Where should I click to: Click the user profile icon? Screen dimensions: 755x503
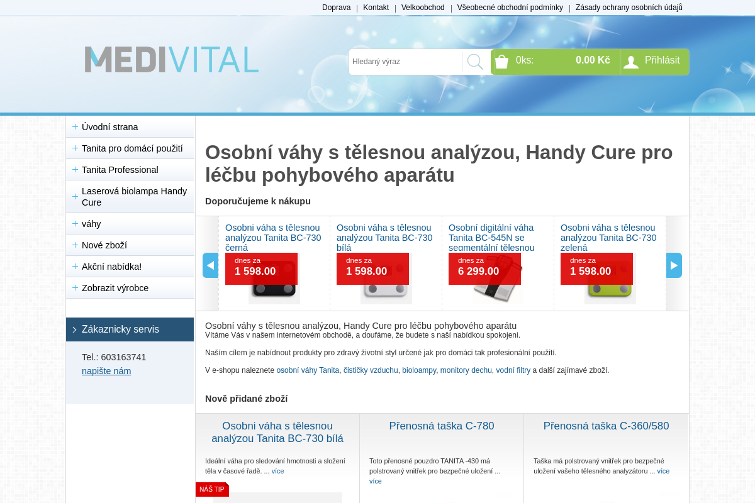click(631, 62)
